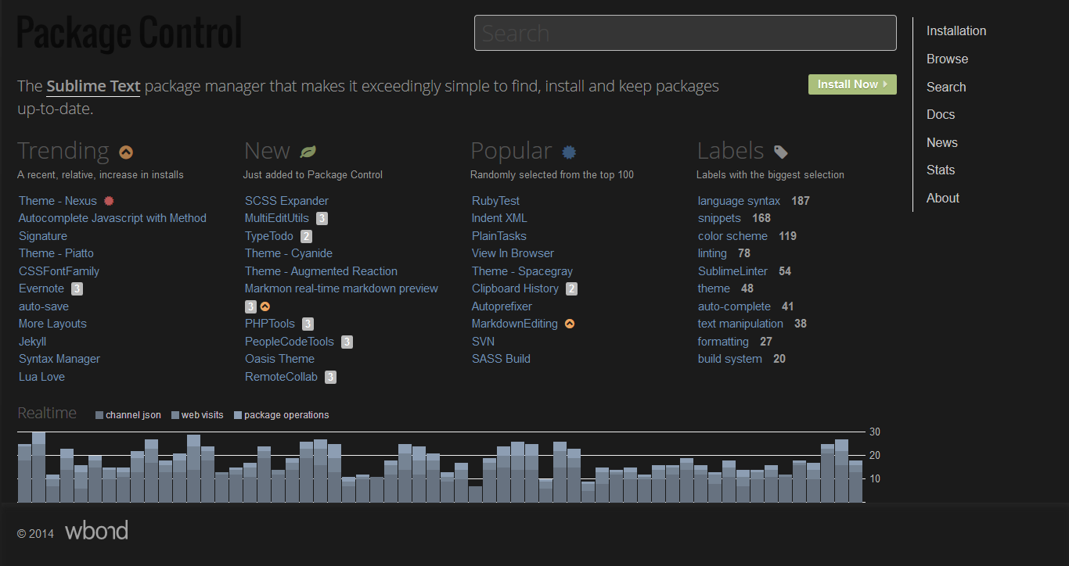The height and width of the screenshot is (566, 1069).
Task: Click the trending icon next to MarkdownEditing
Action: pyautogui.click(x=570, y=324)
